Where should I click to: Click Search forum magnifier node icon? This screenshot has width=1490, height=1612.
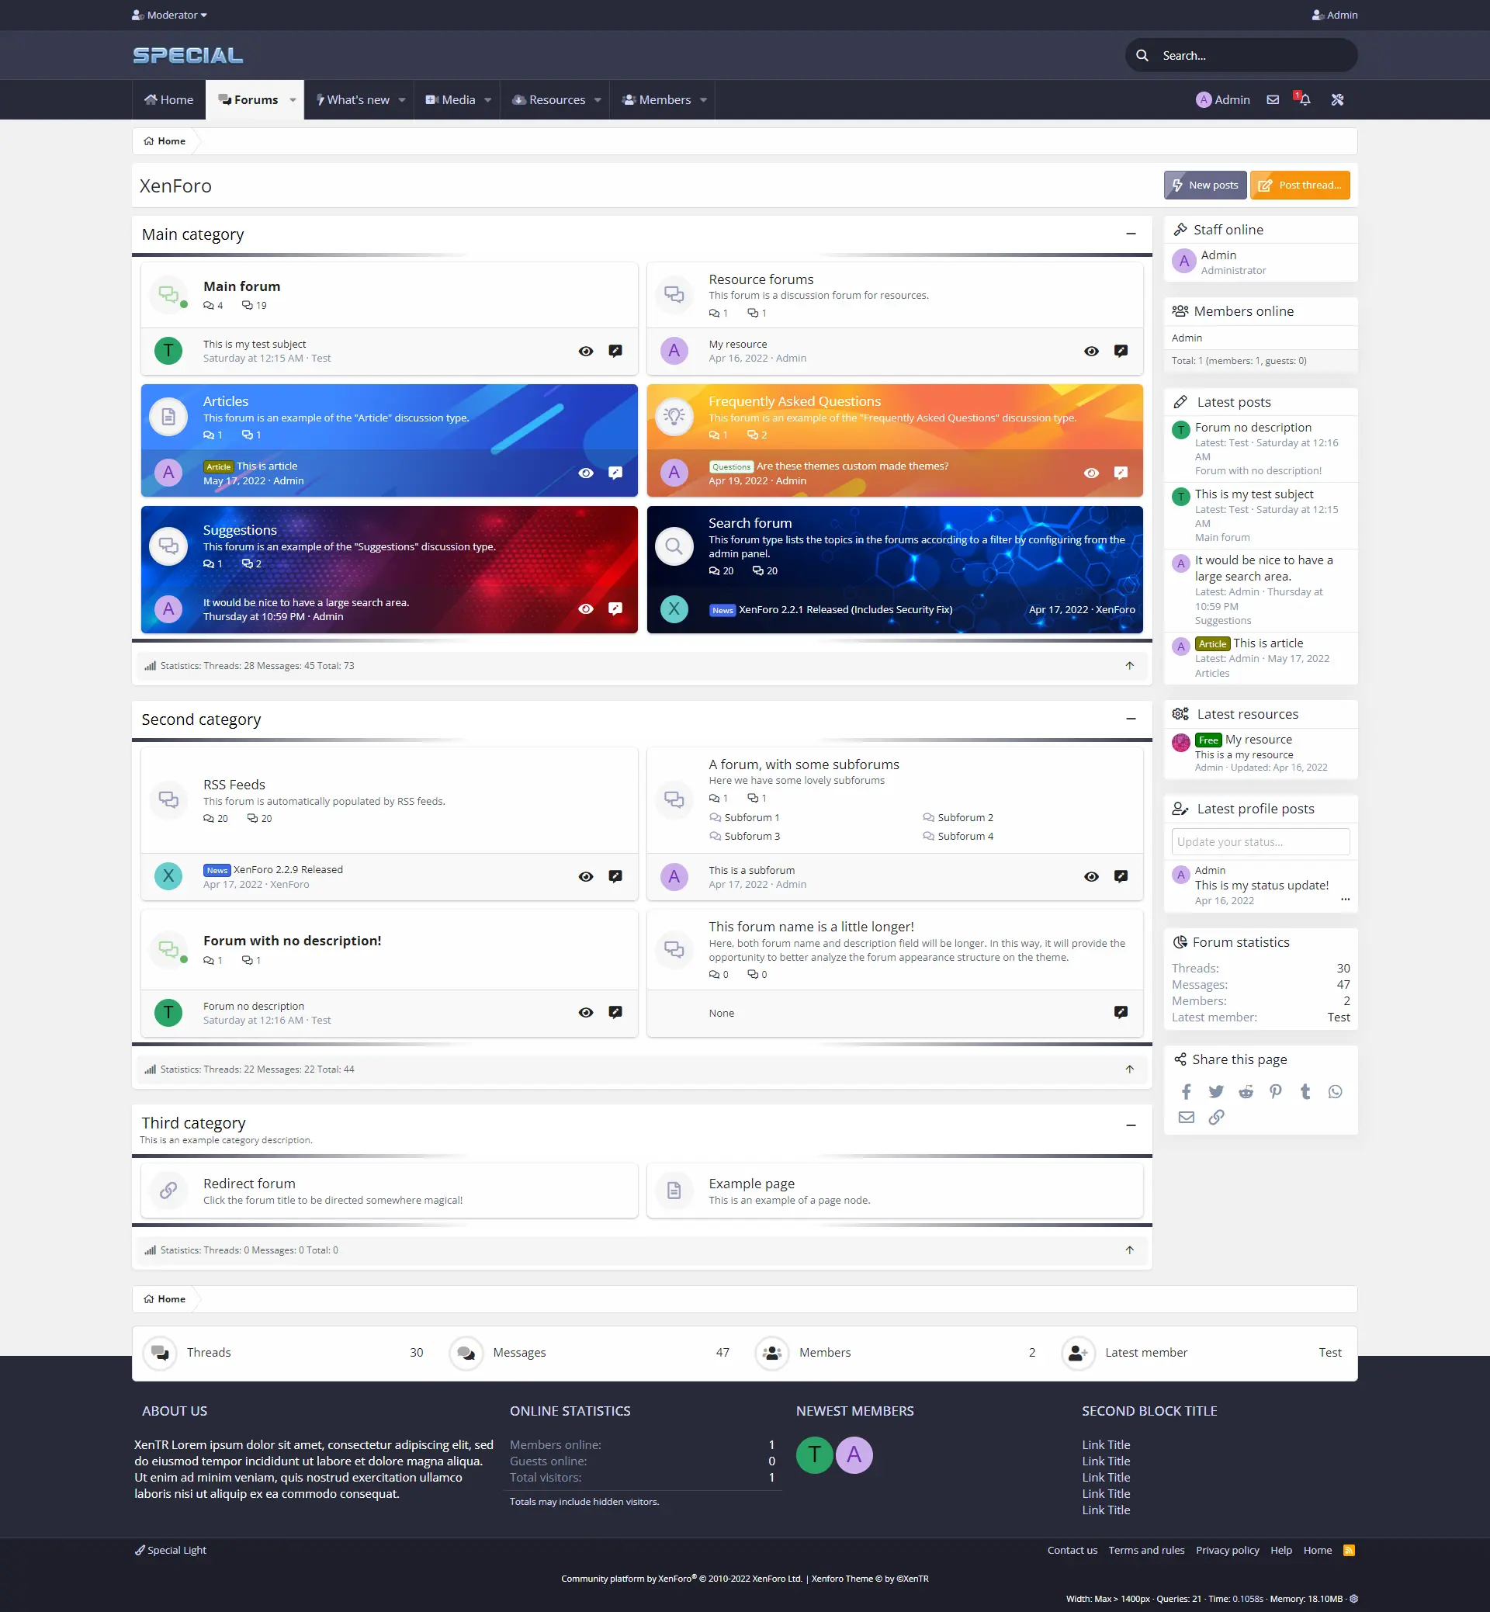pos(674,546)
